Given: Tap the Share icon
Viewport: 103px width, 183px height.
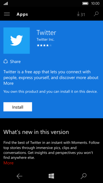Looking at the screenshot, I should pos(6,61).
